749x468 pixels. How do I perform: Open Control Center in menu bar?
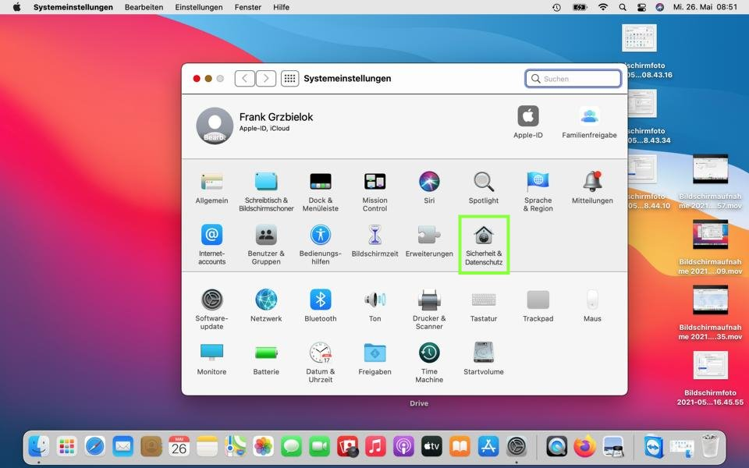(641, 7)
